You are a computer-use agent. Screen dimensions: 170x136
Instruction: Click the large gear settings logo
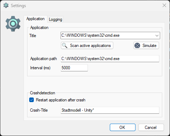pos(13,24)
